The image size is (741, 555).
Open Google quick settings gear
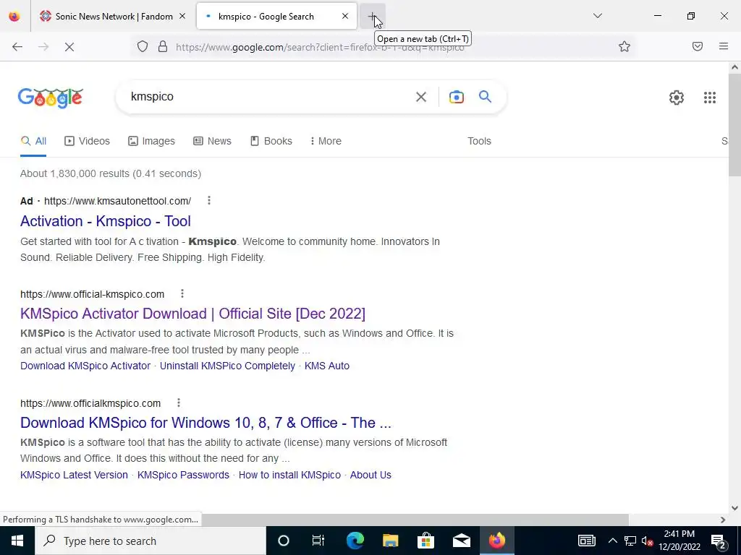677,98
